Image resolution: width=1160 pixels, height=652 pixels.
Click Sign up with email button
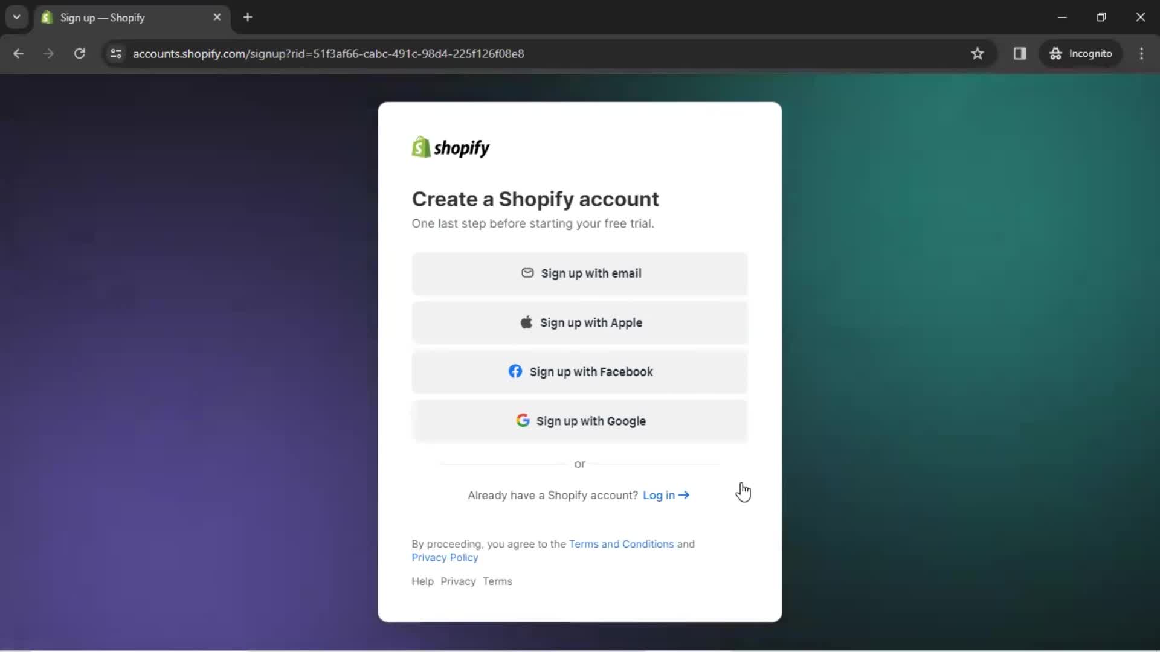point(580,273)
